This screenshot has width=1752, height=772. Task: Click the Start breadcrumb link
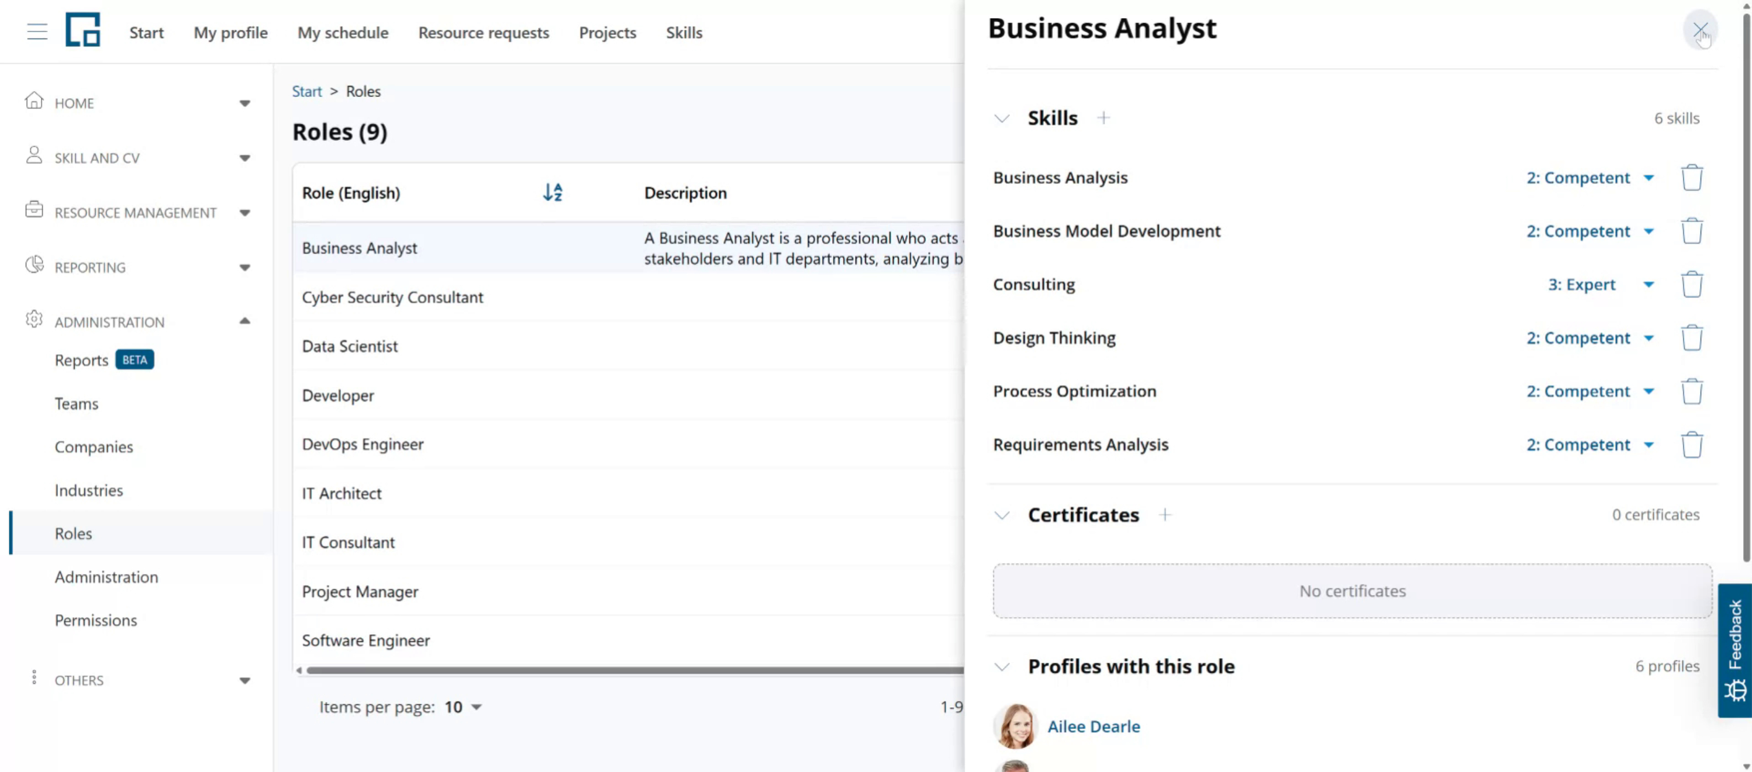307,91
